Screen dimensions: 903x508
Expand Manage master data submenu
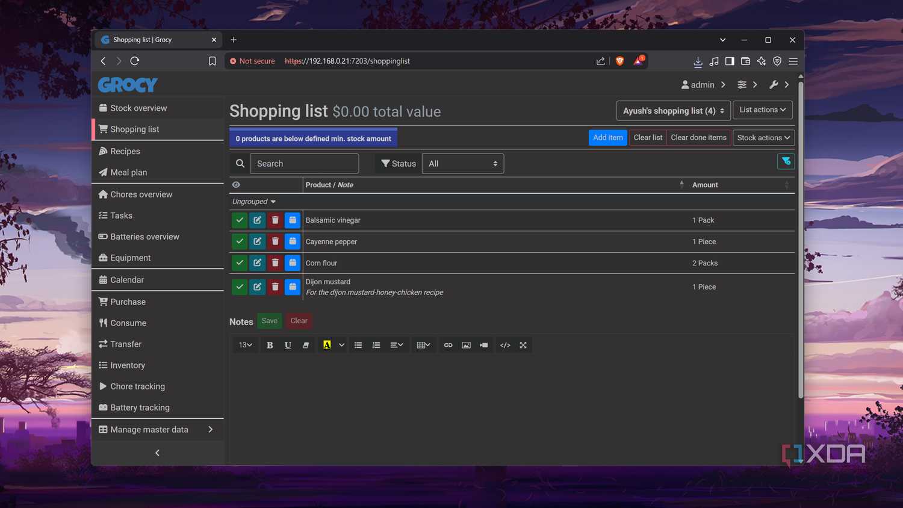point(158,429)
